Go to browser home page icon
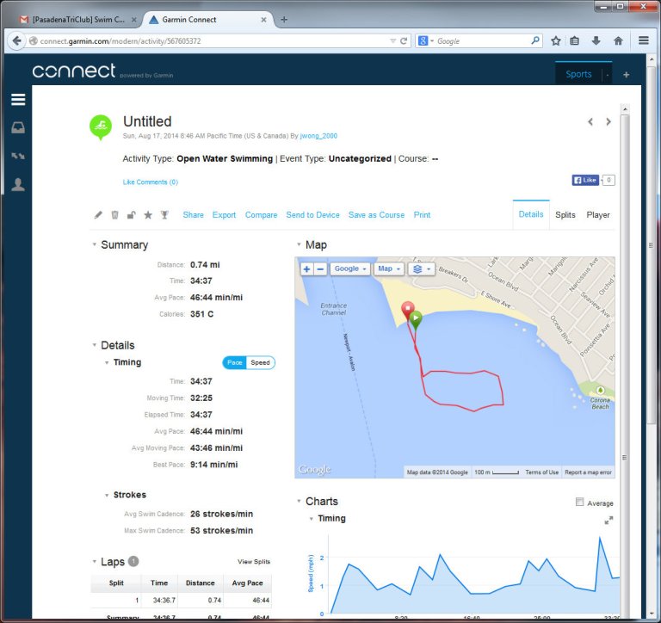The width and height of the screenshot is (661, 623). (618, 41)
